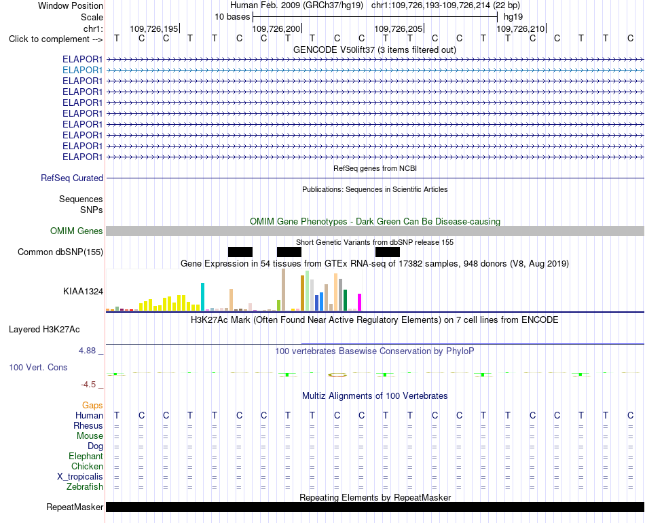The image size is (645, 523).
Task: Click the 109,726,195 position marker
Action: click(x=154, y=28)
